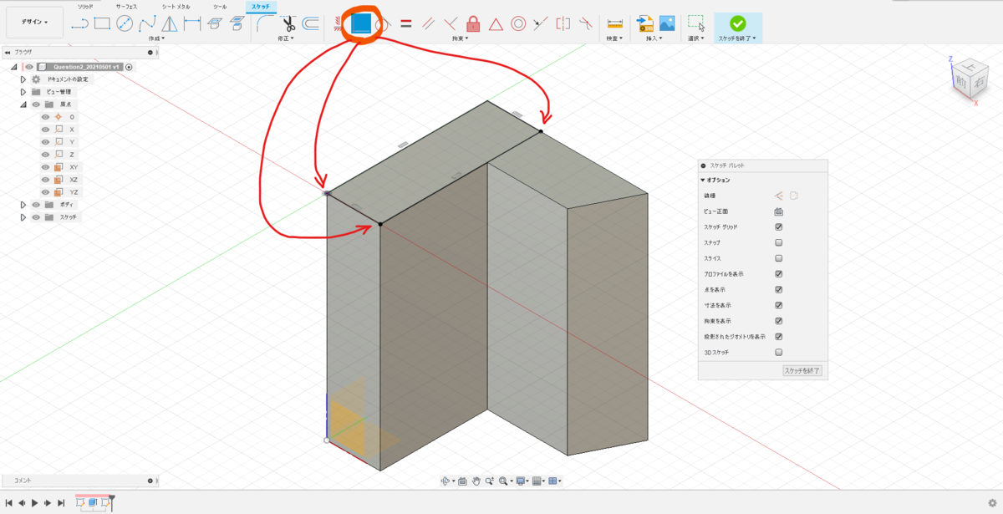This screenshot has height=514, width=1003.
Task: Click the timeline play button
Action: [34, 503]
